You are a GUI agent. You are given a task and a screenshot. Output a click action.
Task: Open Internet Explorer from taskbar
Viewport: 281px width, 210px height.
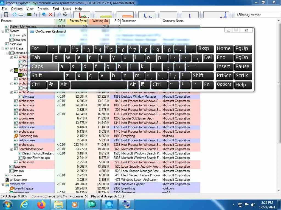24,205
